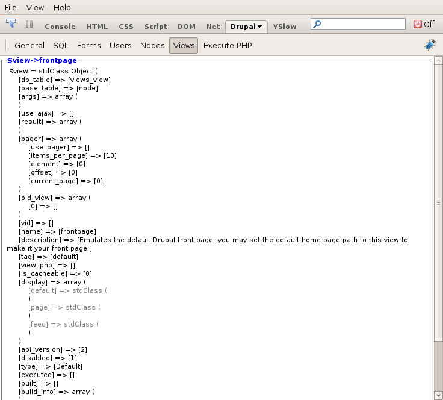443x400 pixels.
Task: Click the [element] => [0] line
Action: 57,164
